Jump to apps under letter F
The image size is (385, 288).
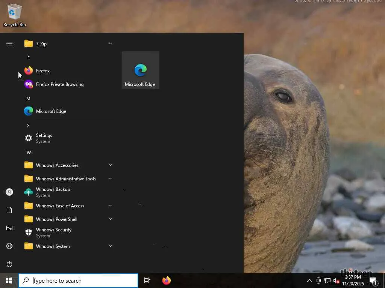(29, 58)
